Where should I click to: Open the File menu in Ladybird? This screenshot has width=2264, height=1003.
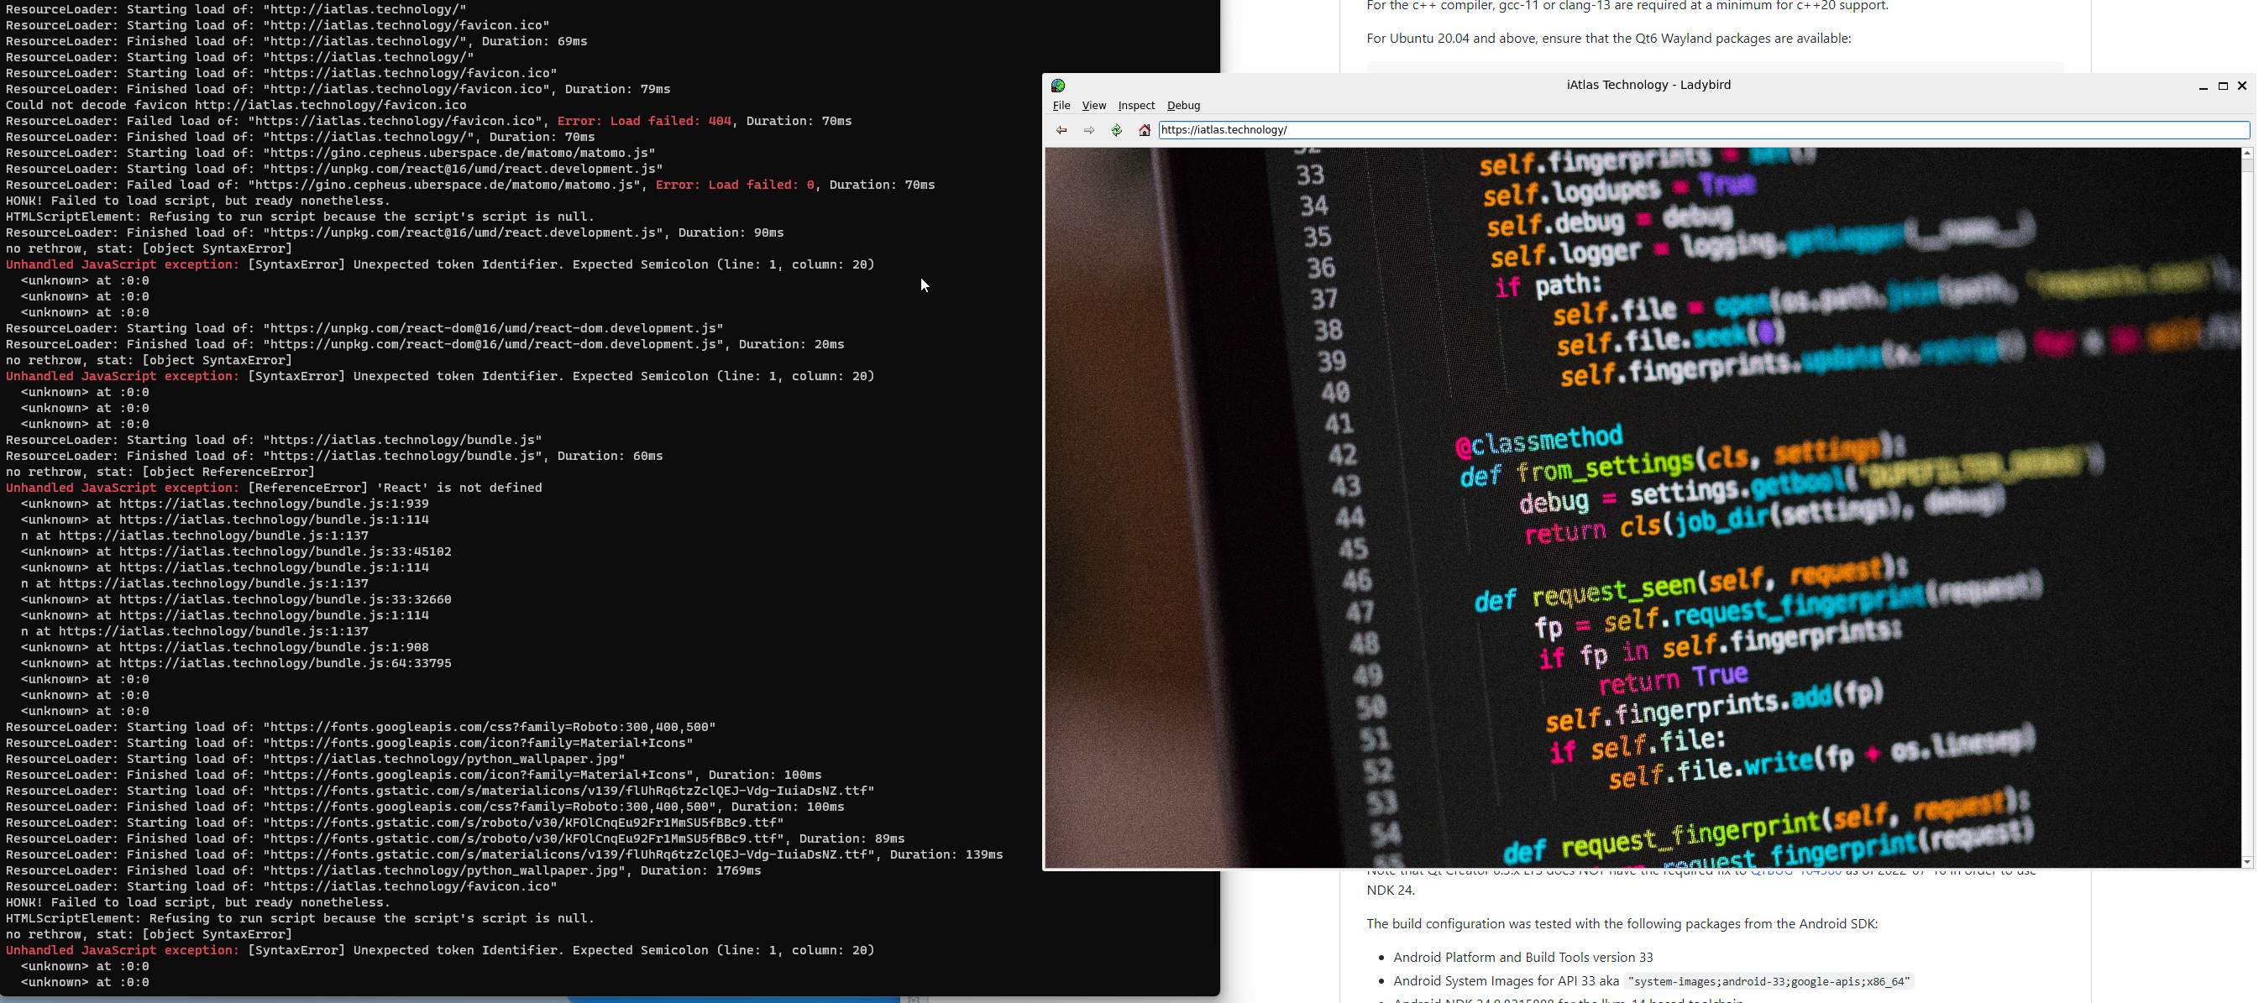point(1061,106)
